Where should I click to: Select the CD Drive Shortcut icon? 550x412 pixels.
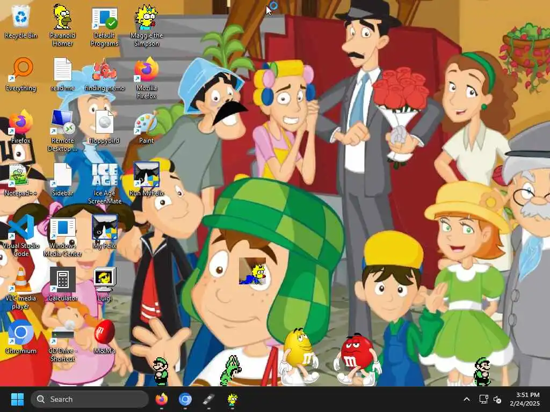[x=62, y=341]
